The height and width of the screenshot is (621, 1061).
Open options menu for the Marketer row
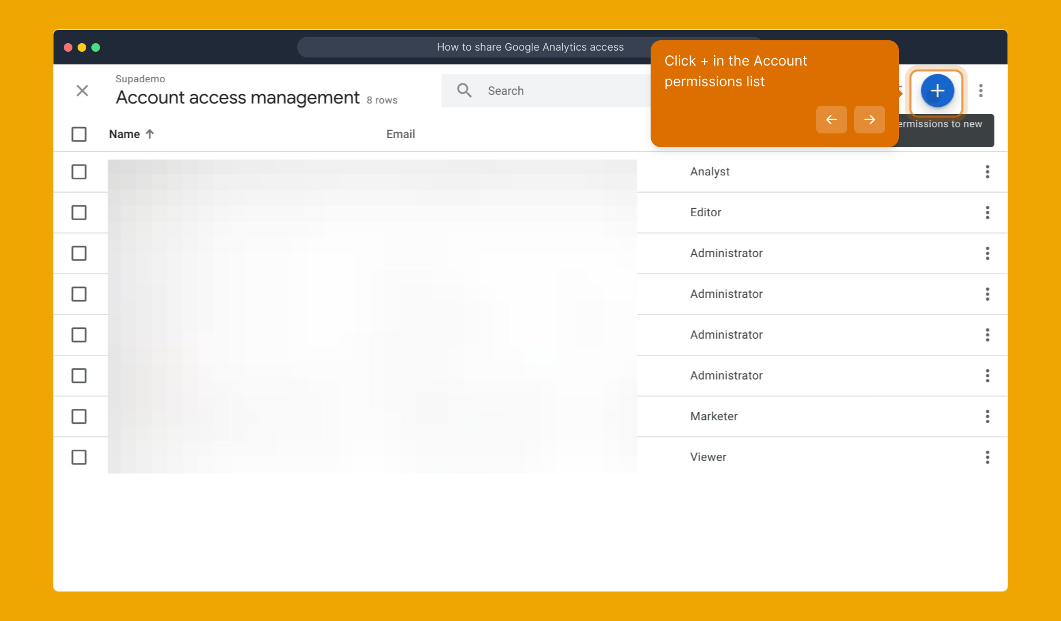tap(987, 416)
